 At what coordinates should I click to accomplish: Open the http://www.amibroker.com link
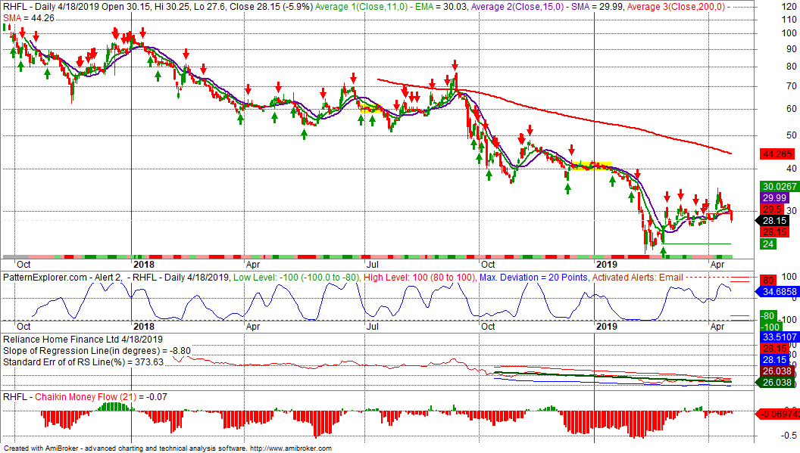coord(291,448)
